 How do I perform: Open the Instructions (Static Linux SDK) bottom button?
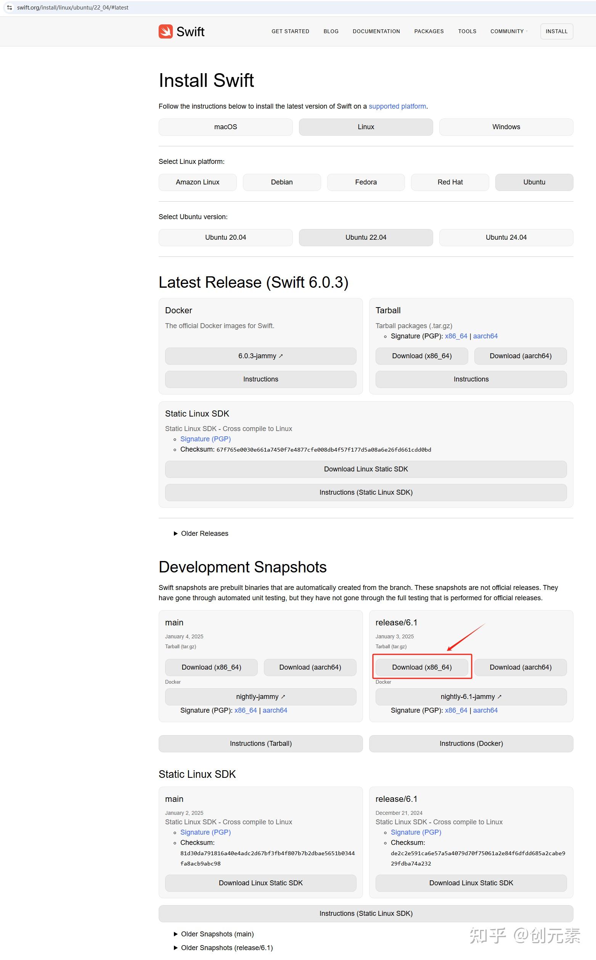(x=366, y=913)
